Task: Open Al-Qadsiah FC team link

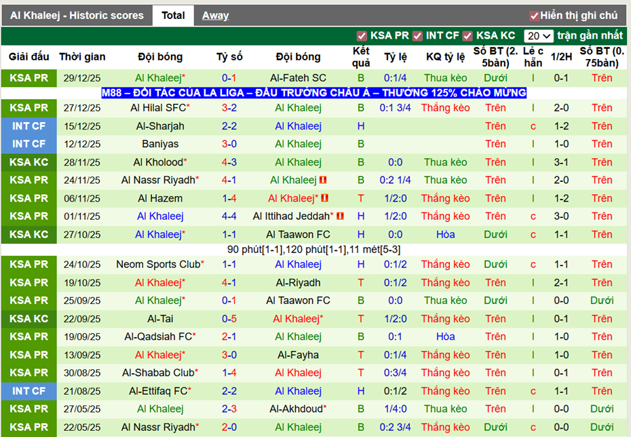Action: [158, 337]
